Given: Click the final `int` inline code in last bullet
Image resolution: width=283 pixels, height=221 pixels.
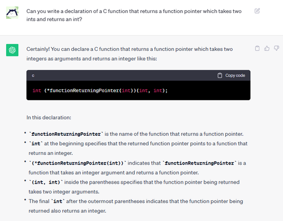Looking at the screenshot, I should (58, 201).
